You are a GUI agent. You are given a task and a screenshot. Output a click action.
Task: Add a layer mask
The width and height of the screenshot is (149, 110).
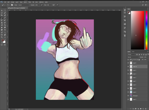pos(135,109)
